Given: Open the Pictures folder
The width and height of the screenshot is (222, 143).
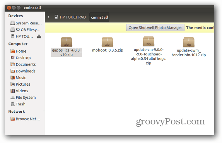Looking at the screenshot, I should (x=20, y=84).
